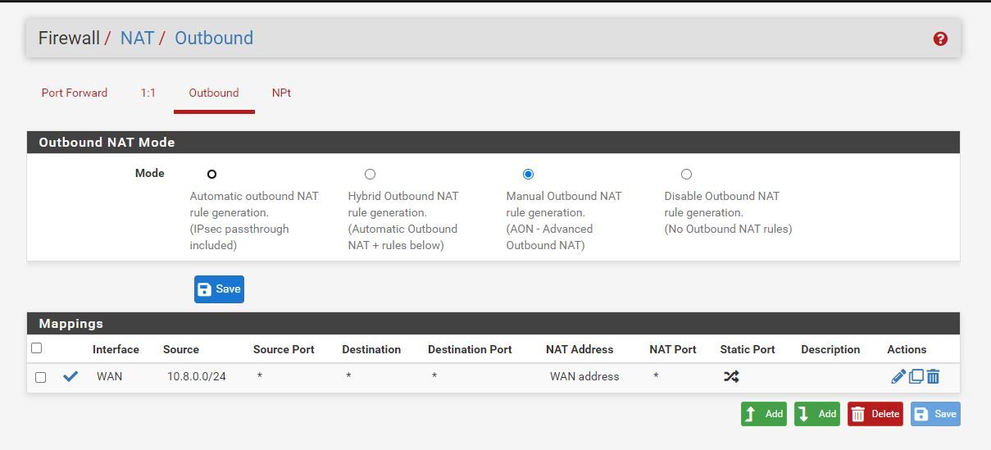The width and height of the screenshot is (991, 450).
Task: Edit the WAN mapping with pencil icon
Action: (898, 376)
